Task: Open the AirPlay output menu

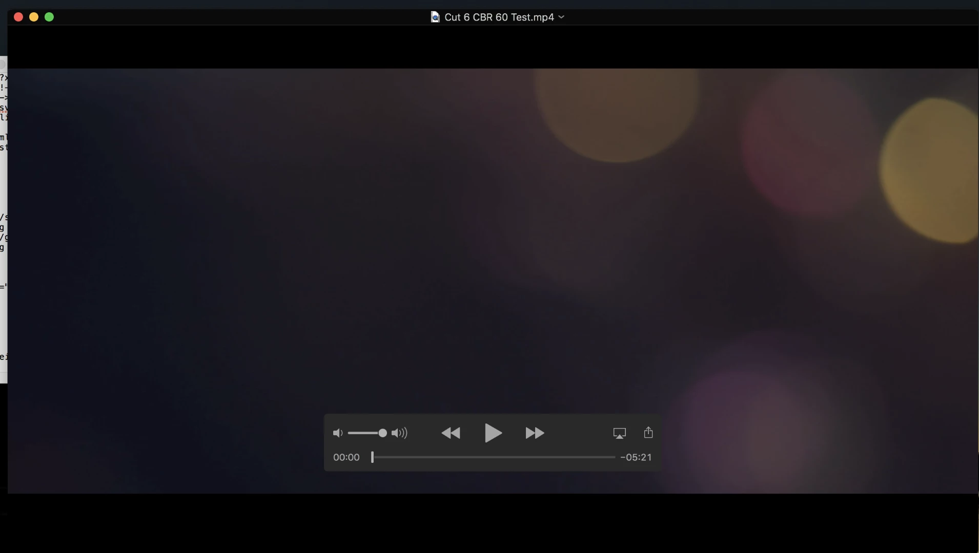Action: [620, 434]
